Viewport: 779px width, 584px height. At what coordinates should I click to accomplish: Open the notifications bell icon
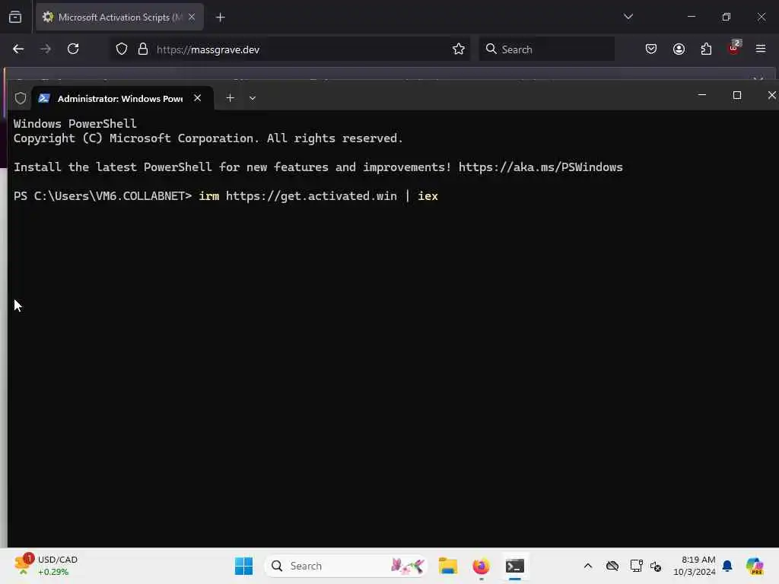coord(727,566)
